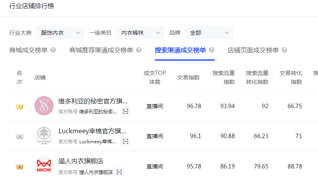Image resolution: width=318 pixels, height=176 pixels.
Task: Click official account 维多利亚的秘密... text
Action: tap(98, 112)
